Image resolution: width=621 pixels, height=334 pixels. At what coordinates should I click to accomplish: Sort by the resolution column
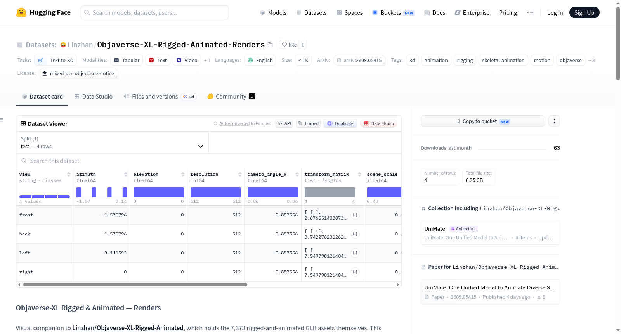click(240, 175)
